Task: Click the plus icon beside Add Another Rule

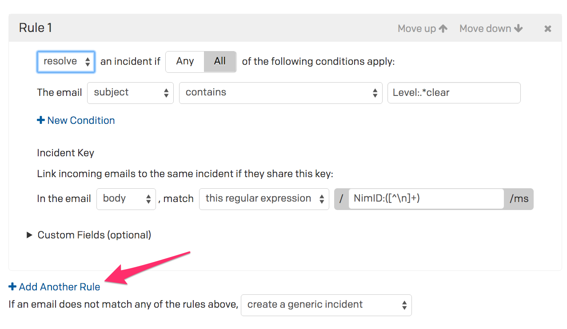Action: tap(12, 287)
